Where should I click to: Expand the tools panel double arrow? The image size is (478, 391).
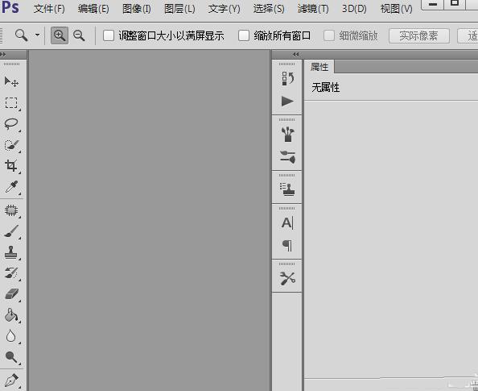3,54
